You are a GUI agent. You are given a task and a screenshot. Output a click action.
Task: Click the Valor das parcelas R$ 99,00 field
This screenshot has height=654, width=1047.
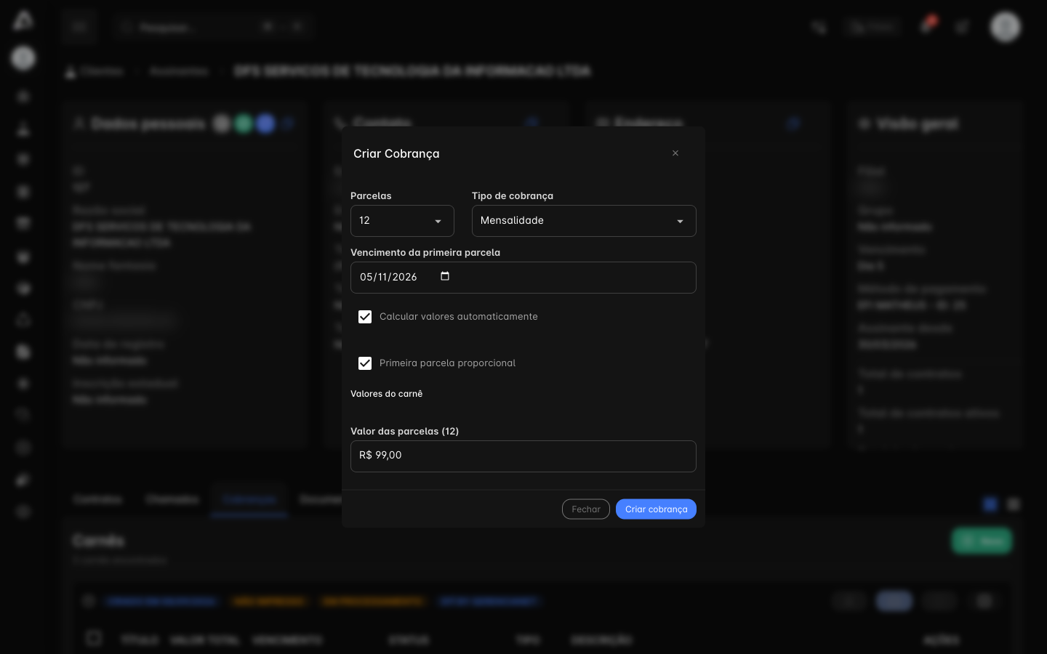pos(523,456)
